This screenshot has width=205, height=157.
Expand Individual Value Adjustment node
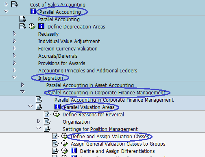[14, 41]
